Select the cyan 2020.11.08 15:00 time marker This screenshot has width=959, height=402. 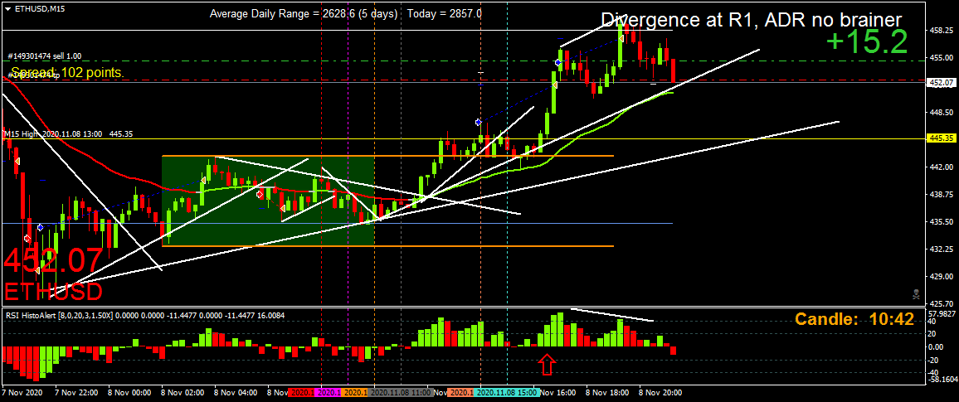coord(508,393)
